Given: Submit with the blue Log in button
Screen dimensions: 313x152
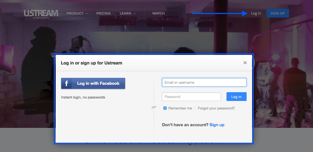Looking at the screenshot, I should [x=236, y=97].
